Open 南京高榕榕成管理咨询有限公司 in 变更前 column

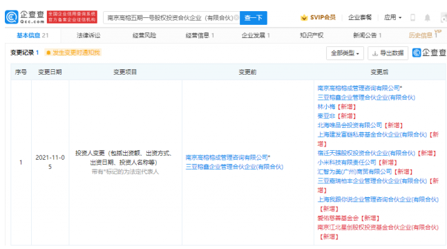pyautogui.click(x=227, y=157)
